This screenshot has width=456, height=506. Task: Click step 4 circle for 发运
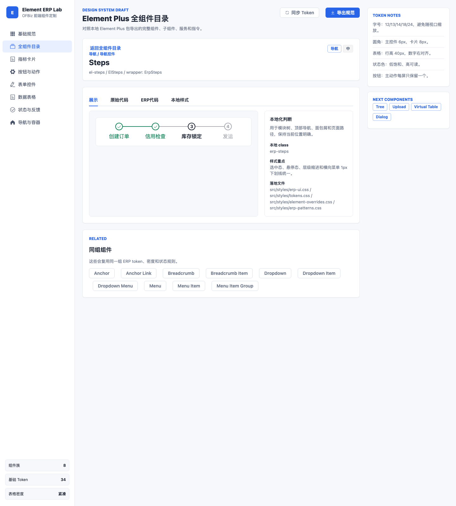[x=228, y=126]
